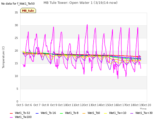
Task: Click the 15 y-axis tick label
Action: [x=16, y=63]
